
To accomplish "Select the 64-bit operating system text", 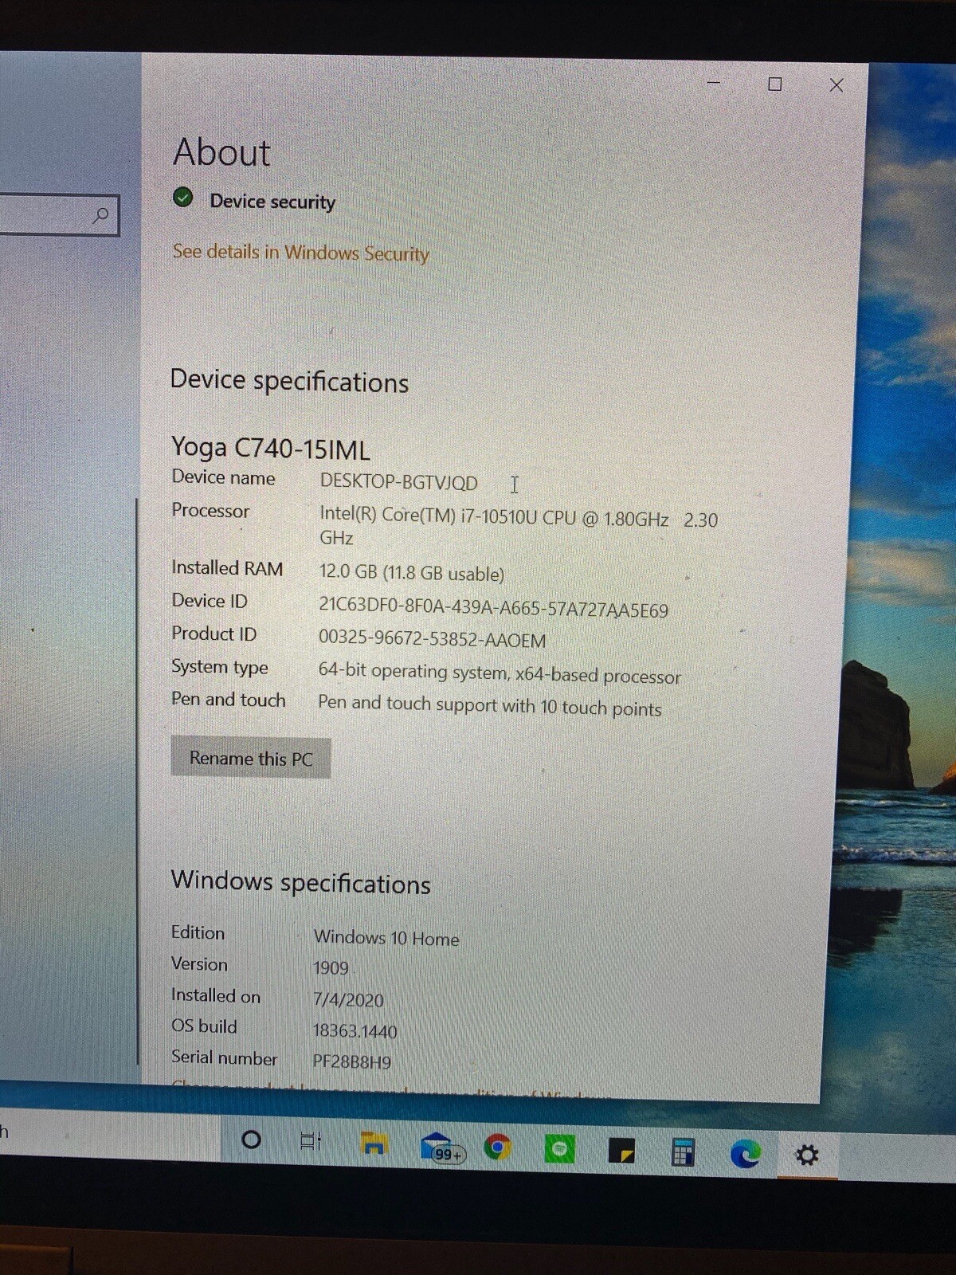I will tap(500, 673).
